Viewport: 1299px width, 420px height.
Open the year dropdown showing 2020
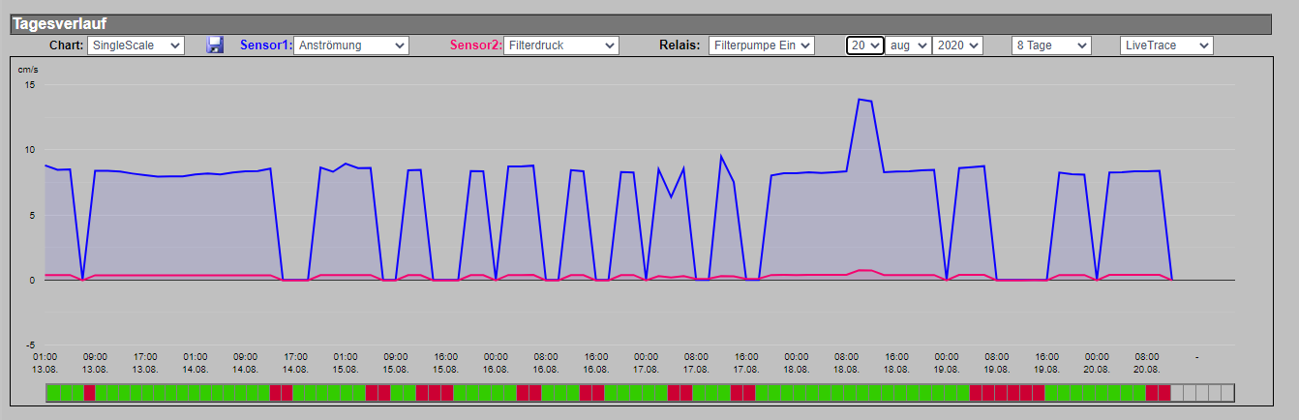[x=957, y=45]
